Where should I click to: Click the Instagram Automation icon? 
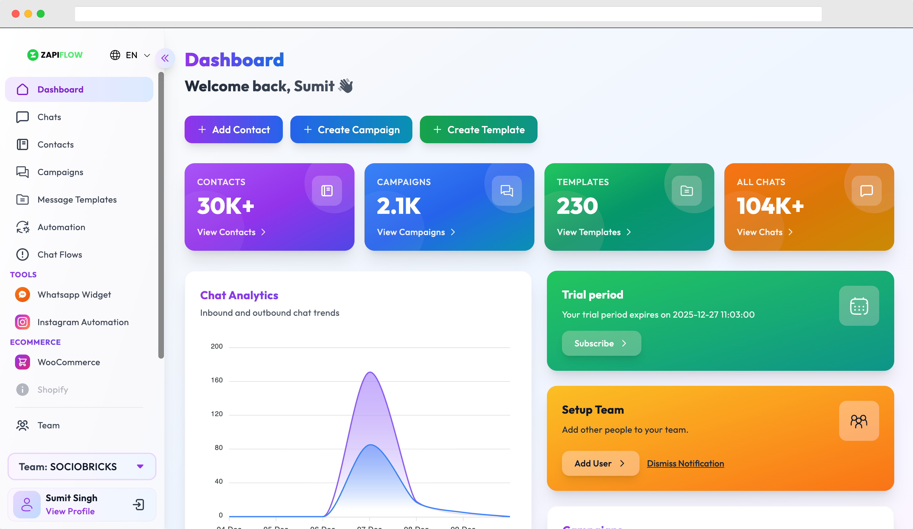23,322
